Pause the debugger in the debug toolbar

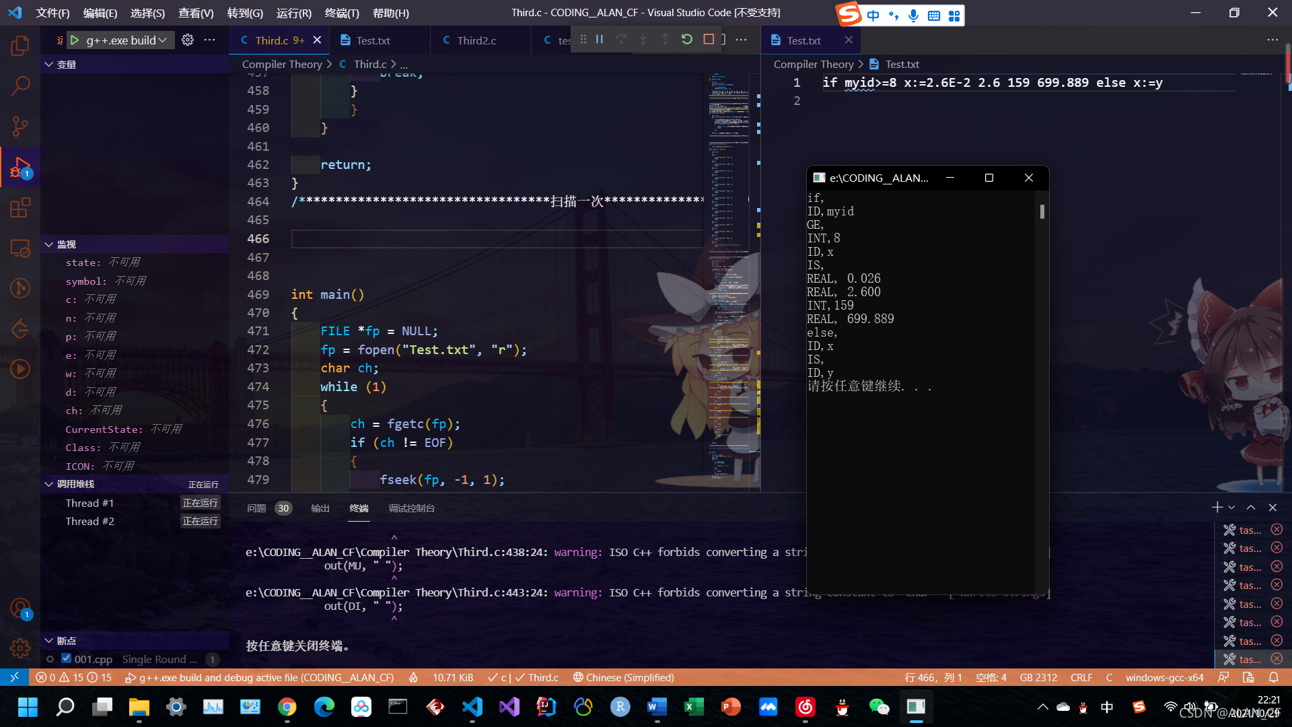click(x=599, y=40)
